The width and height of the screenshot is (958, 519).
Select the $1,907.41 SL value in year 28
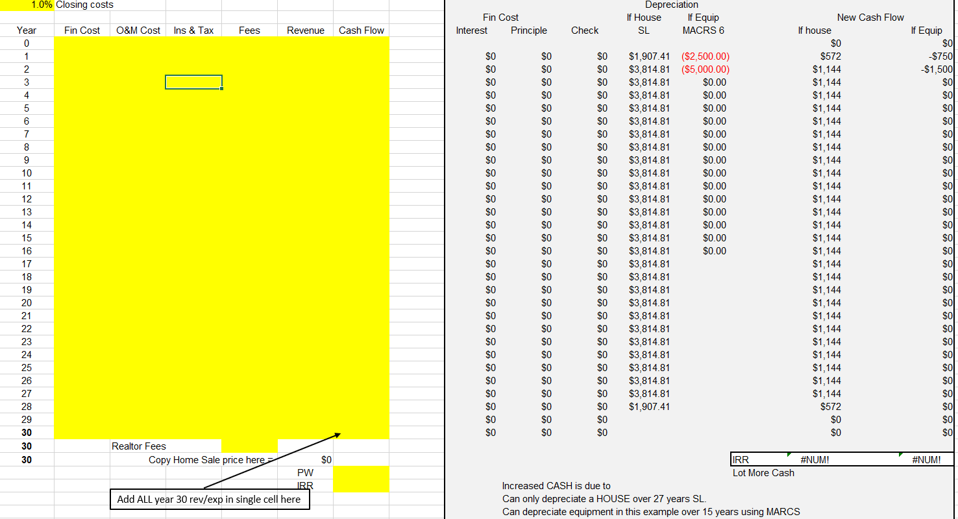tap(649, 407)
